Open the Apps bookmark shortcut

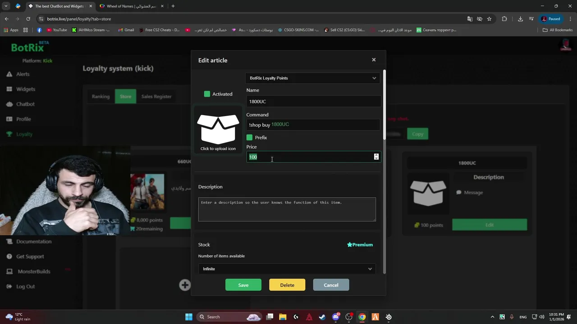coord(11,30)
